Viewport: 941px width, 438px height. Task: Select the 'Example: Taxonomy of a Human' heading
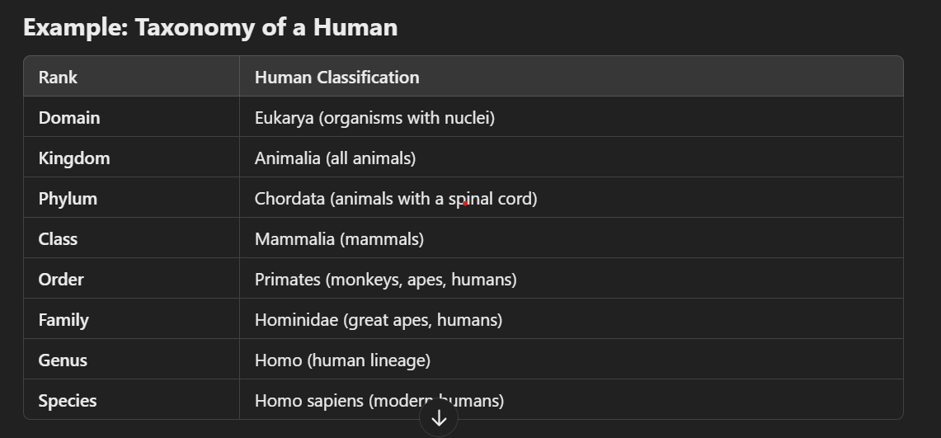[x=210, y=27]
